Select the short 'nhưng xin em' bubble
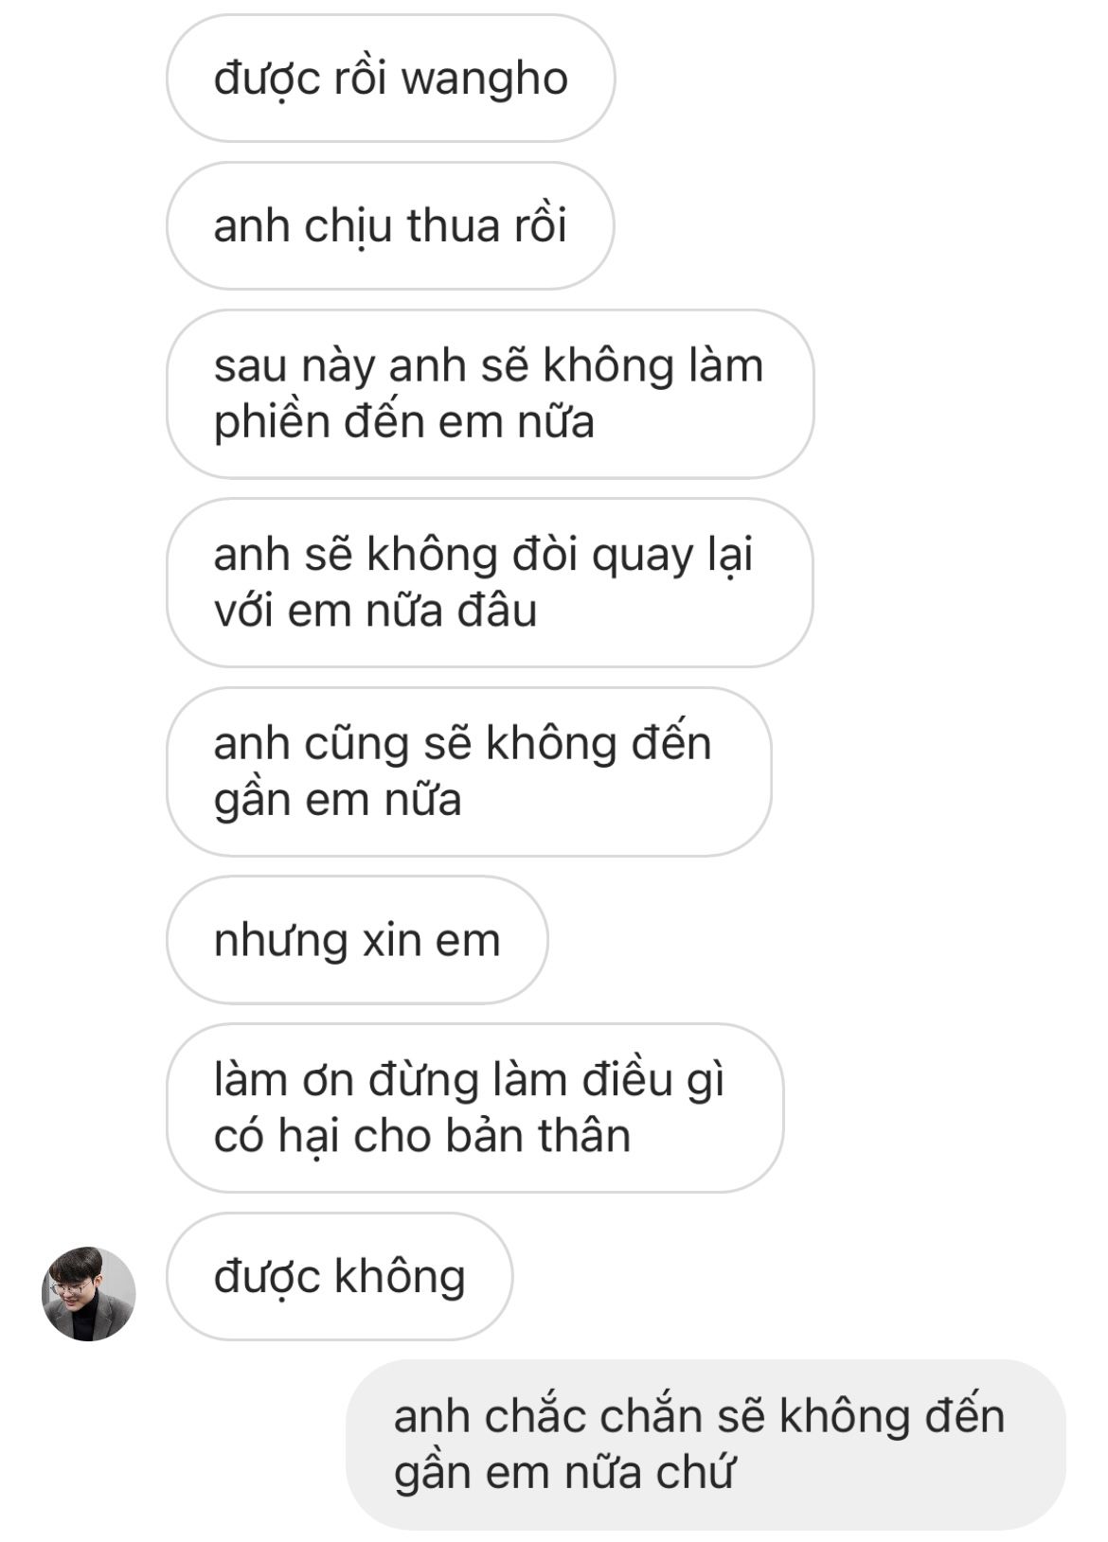 [357, 940]
